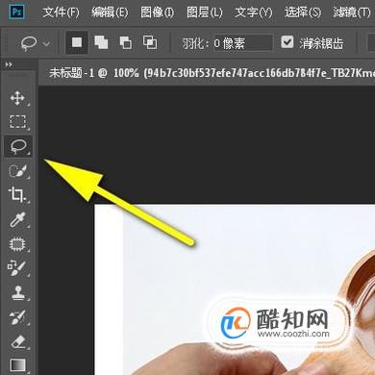The image size is (375, 375).
Task: Choose Add to Selection mode
Action: pyautogui.click(x=101, y=42)
